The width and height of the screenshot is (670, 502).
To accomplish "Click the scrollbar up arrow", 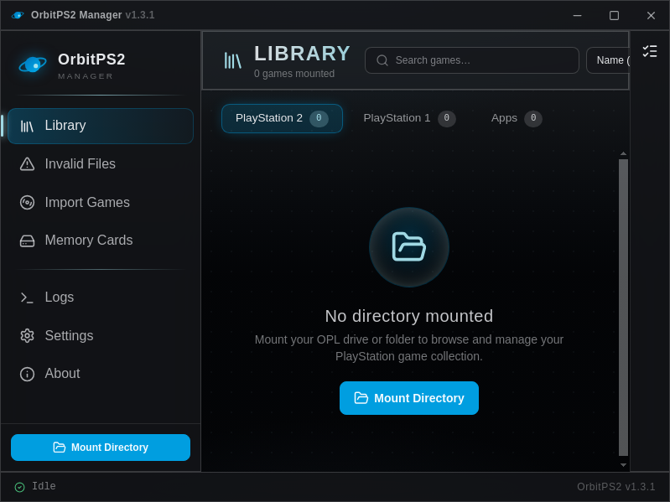I will [x=623, y=153].
